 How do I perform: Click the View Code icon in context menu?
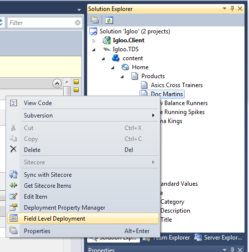(13, 103)
